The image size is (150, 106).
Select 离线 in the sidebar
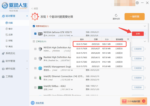tap(15, 47)
